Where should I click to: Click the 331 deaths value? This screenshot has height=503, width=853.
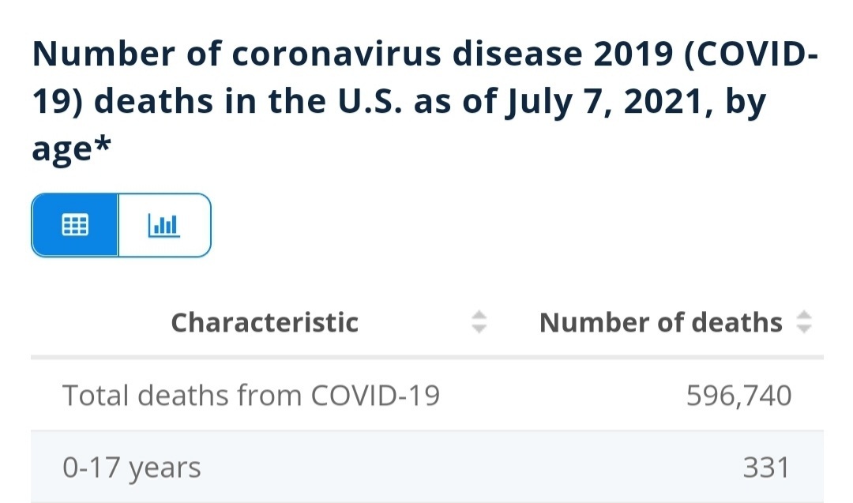pos(766,467)
